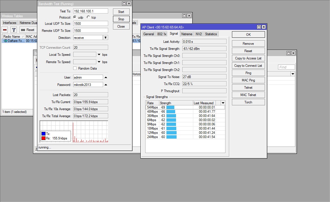330x202 pixels.
Task: Maximize the Bandwidth Test window
Action: (124, 4)
